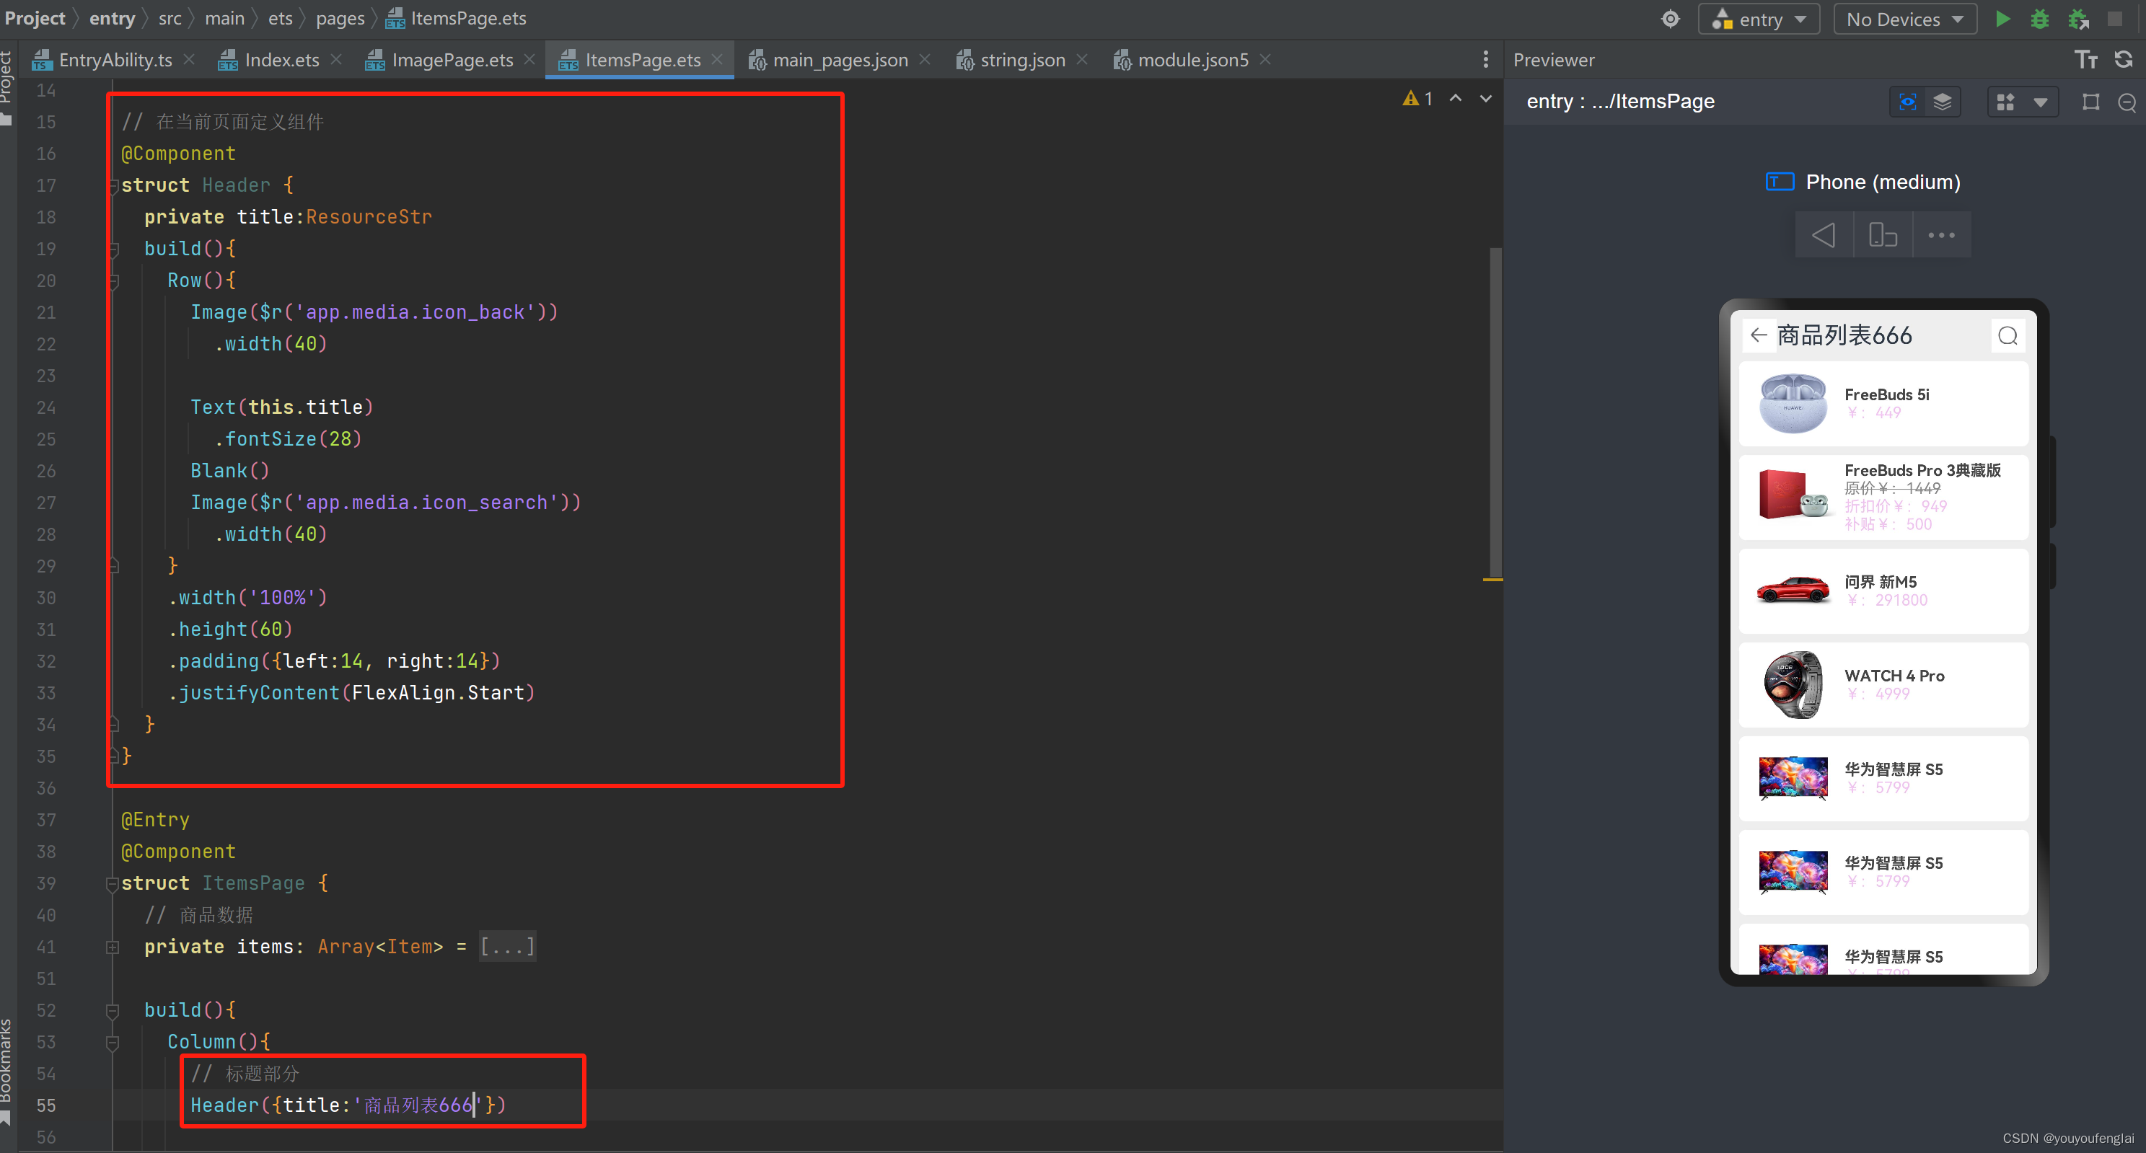The width and height of the screenshot is (2146, 1153).
Task: Click the entry breadcrumb segment
Action: tap(112, 17)
